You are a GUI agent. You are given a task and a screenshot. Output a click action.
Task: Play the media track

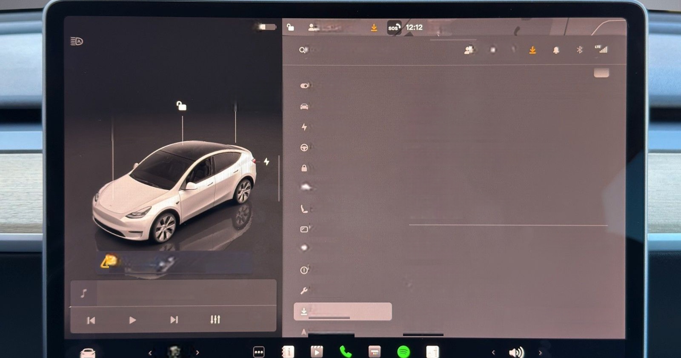click(x=132, y=320)
